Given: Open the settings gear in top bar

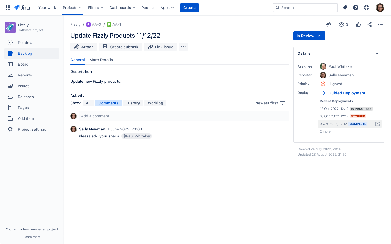Looking at the screenshot, I should click(x=367, y=8).
